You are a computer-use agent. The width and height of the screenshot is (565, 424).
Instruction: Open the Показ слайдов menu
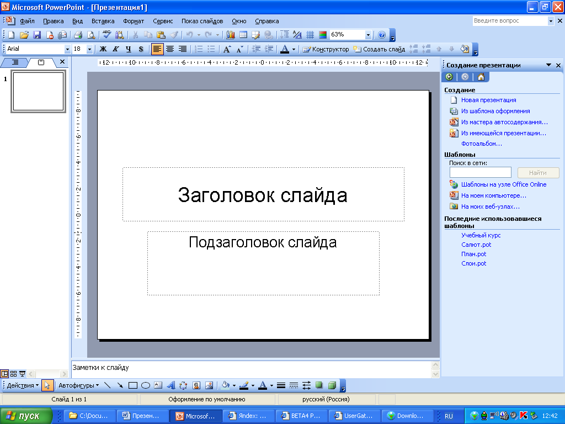pyautogui.click(x=202, y=21)
